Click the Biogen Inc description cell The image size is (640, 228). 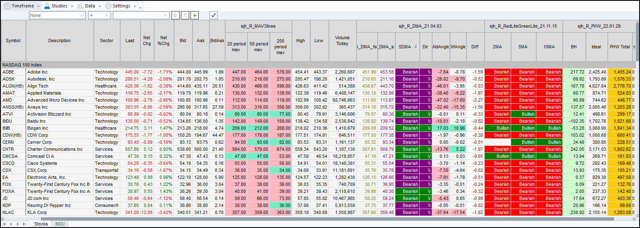[x=59, y=128]
